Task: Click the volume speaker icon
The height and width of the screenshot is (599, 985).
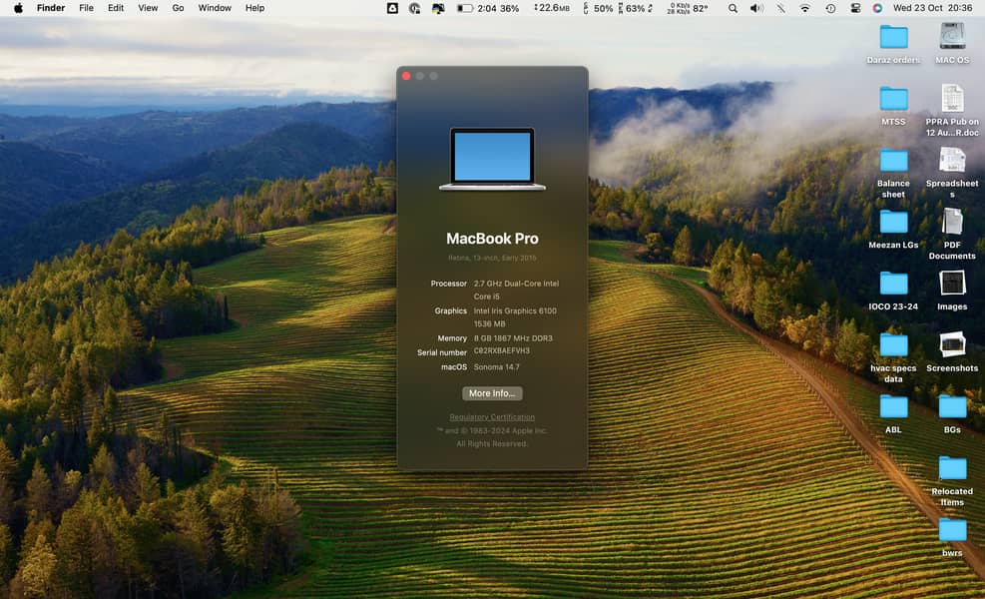Action: point(756,8)
